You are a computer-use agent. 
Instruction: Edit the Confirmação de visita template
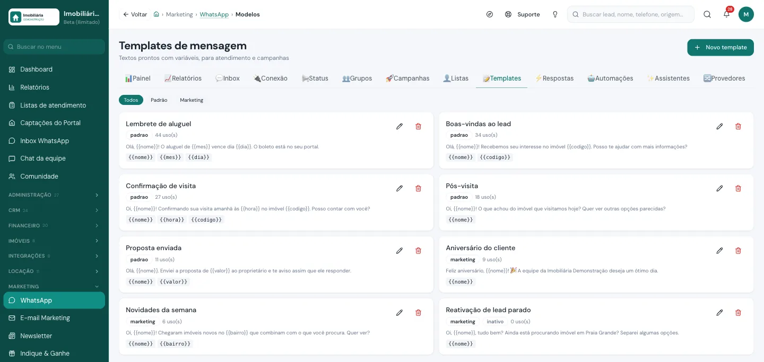400,188
